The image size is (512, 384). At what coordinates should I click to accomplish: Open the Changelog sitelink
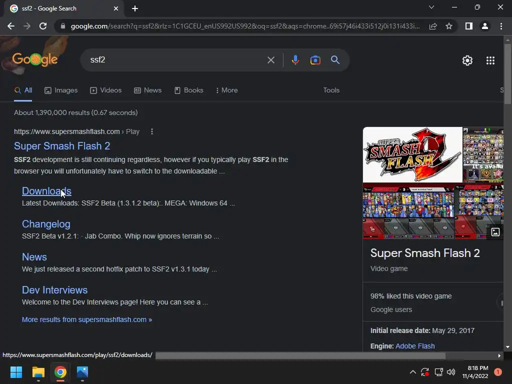pos(46,224)
